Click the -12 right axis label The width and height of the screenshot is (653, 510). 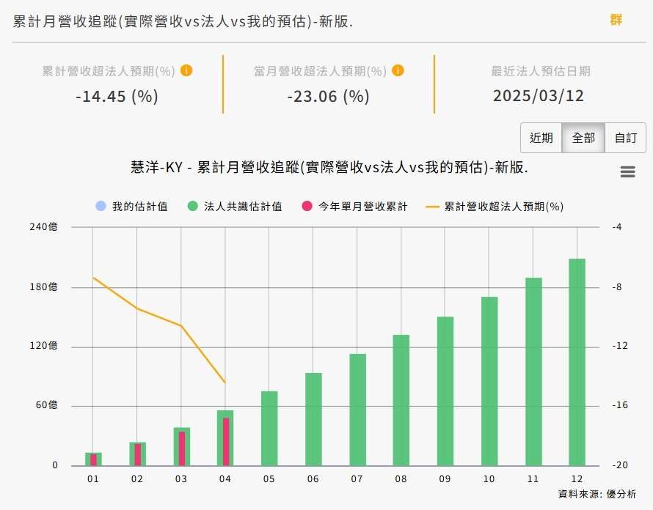(x=620, y=346)
